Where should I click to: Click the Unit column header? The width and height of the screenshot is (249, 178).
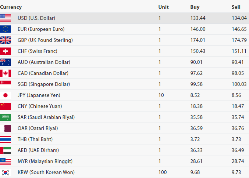[163, 7]
